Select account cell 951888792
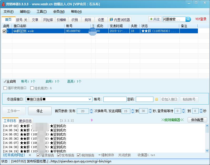Viewport: 210px width, 165px height. (78, 31)
